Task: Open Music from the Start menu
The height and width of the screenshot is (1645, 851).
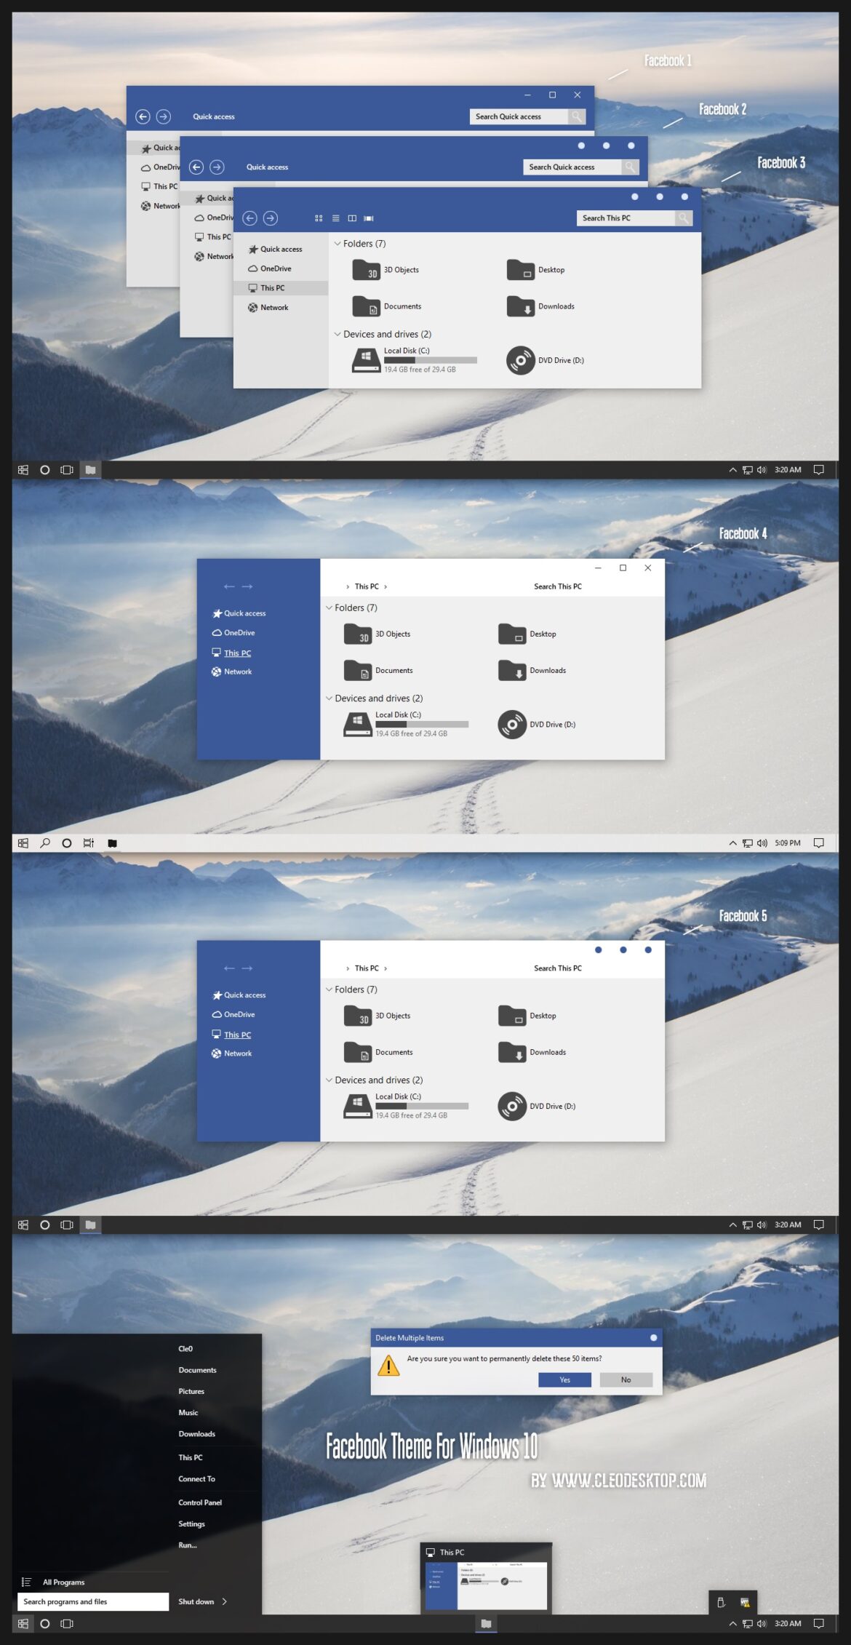Action: 188,1412
